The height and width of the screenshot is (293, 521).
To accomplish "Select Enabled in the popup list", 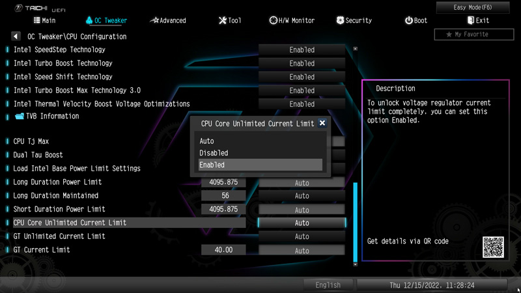I will [260, 165].
